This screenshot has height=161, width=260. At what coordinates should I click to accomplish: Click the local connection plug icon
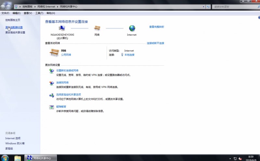click(x=122, y=55)
